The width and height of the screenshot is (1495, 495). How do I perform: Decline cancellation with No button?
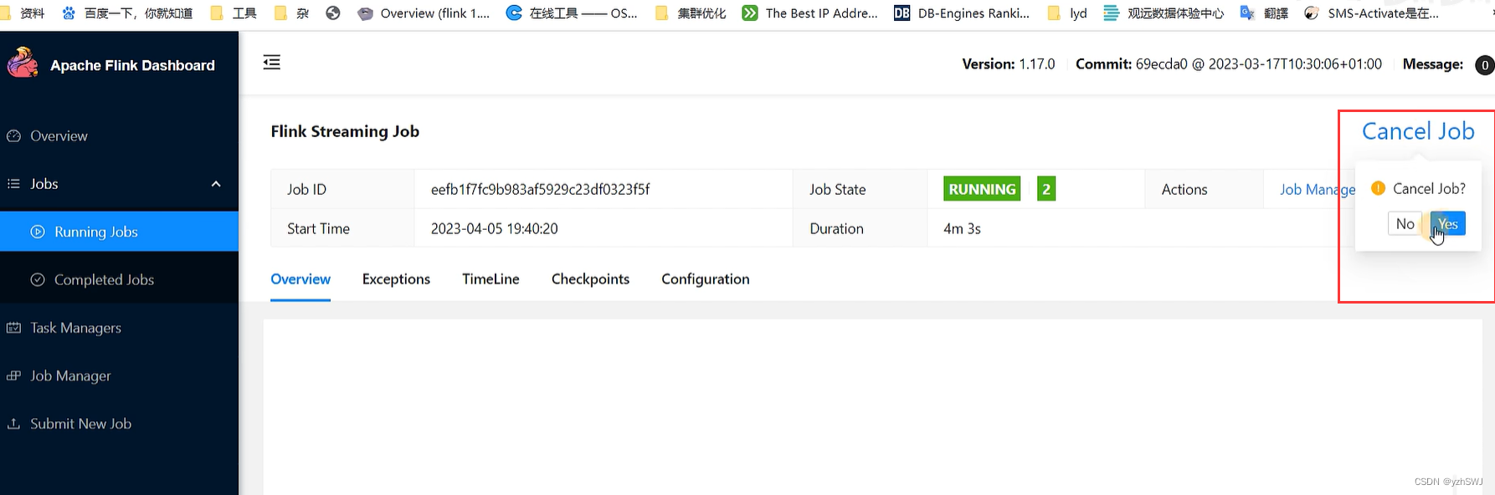pos(1405,224)
